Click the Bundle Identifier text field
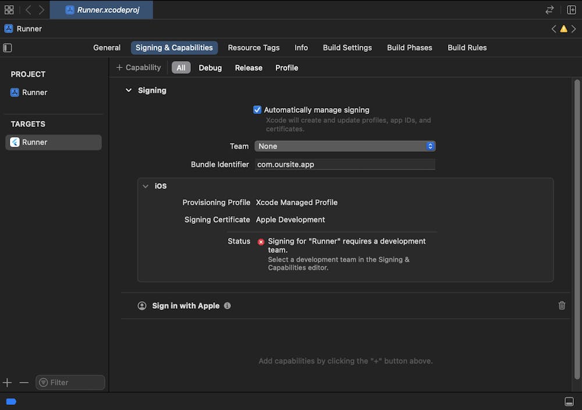 345,165
